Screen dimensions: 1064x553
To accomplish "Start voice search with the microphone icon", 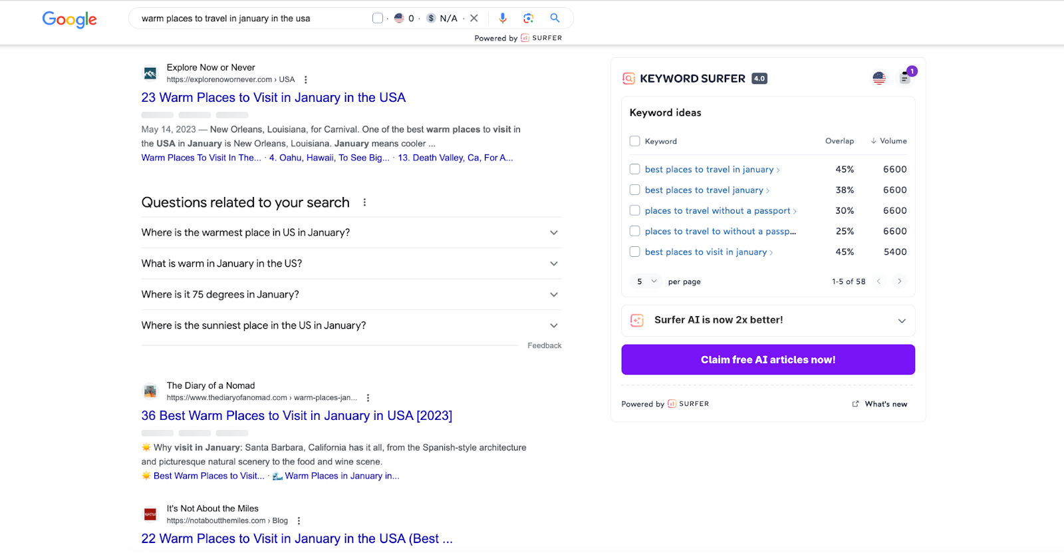I will 503,19.
